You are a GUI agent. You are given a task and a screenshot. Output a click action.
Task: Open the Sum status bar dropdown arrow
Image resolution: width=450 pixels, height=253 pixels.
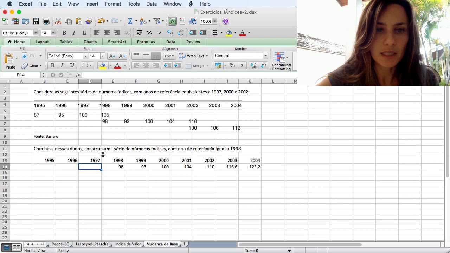click(x=289, y=251)
